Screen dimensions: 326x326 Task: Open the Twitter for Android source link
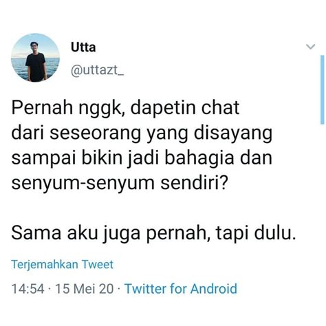coord(181,288)
